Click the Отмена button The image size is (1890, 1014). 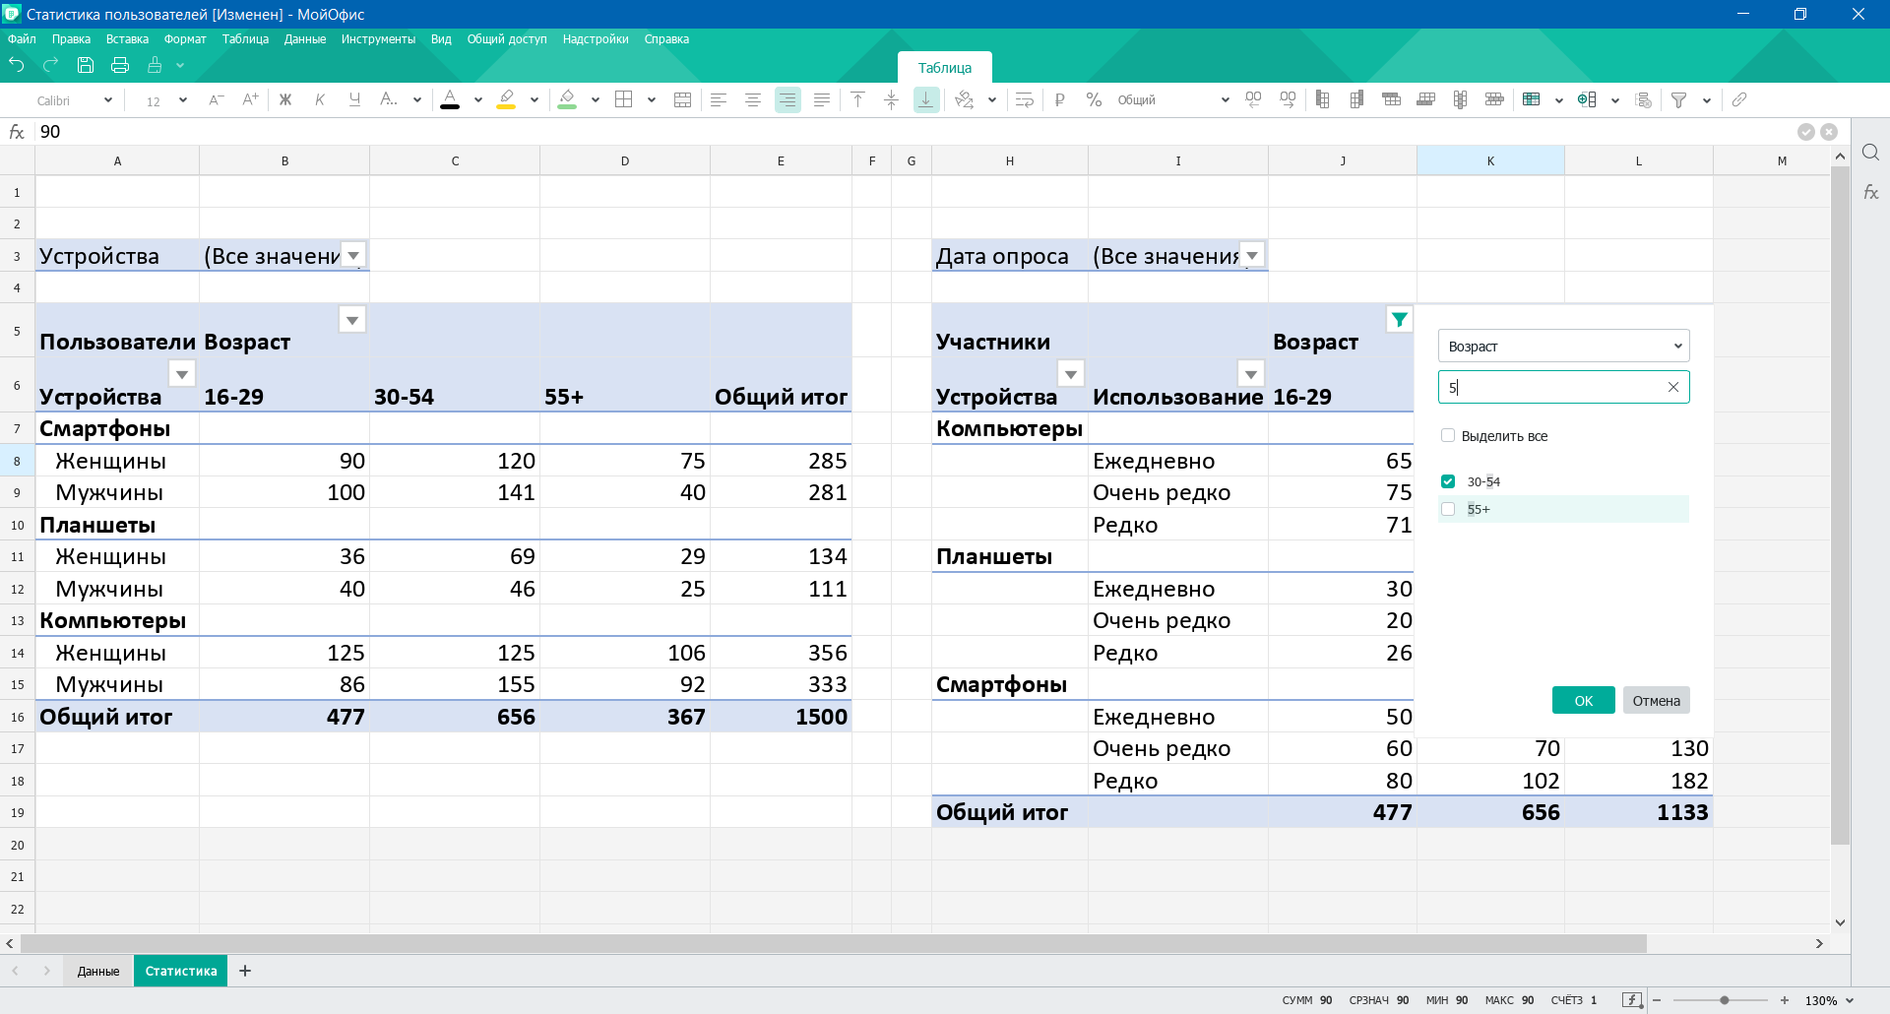coord(1656,700)
